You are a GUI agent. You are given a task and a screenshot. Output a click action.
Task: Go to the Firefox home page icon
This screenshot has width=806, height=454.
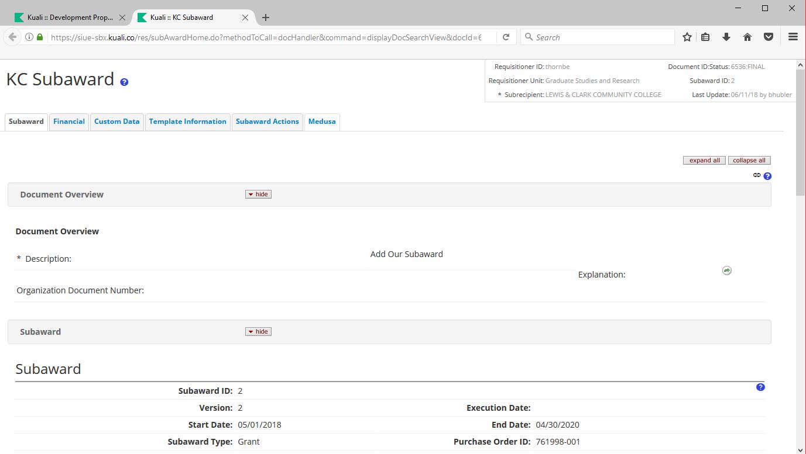click(747, 37)
